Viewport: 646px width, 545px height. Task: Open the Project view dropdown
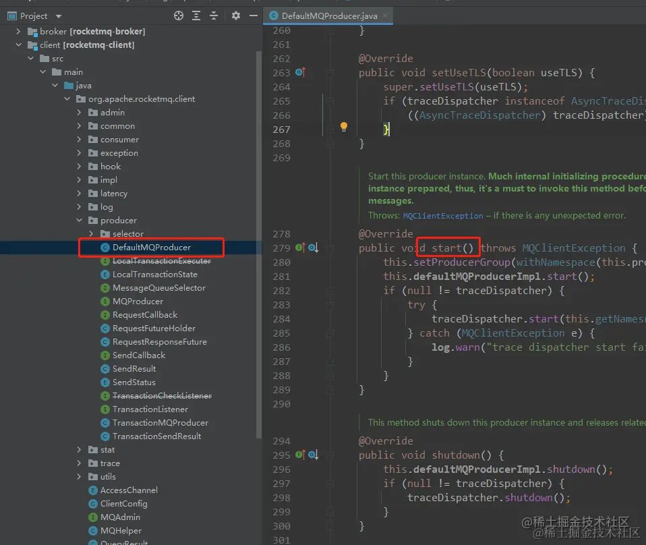[59, 16]
